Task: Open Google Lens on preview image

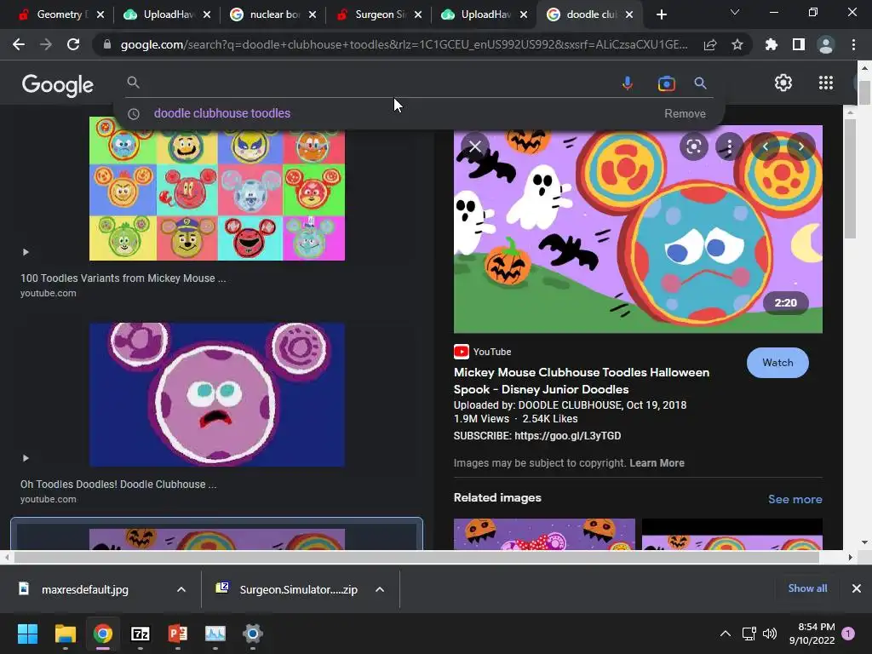Action: click(693, 146)
